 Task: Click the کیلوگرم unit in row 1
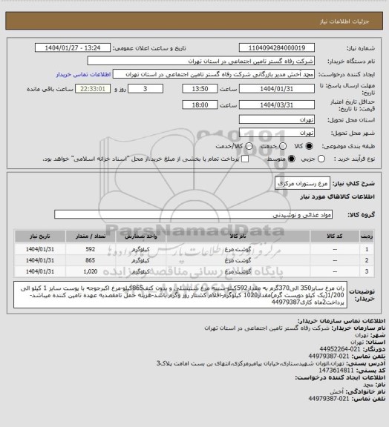pos(141,249)
